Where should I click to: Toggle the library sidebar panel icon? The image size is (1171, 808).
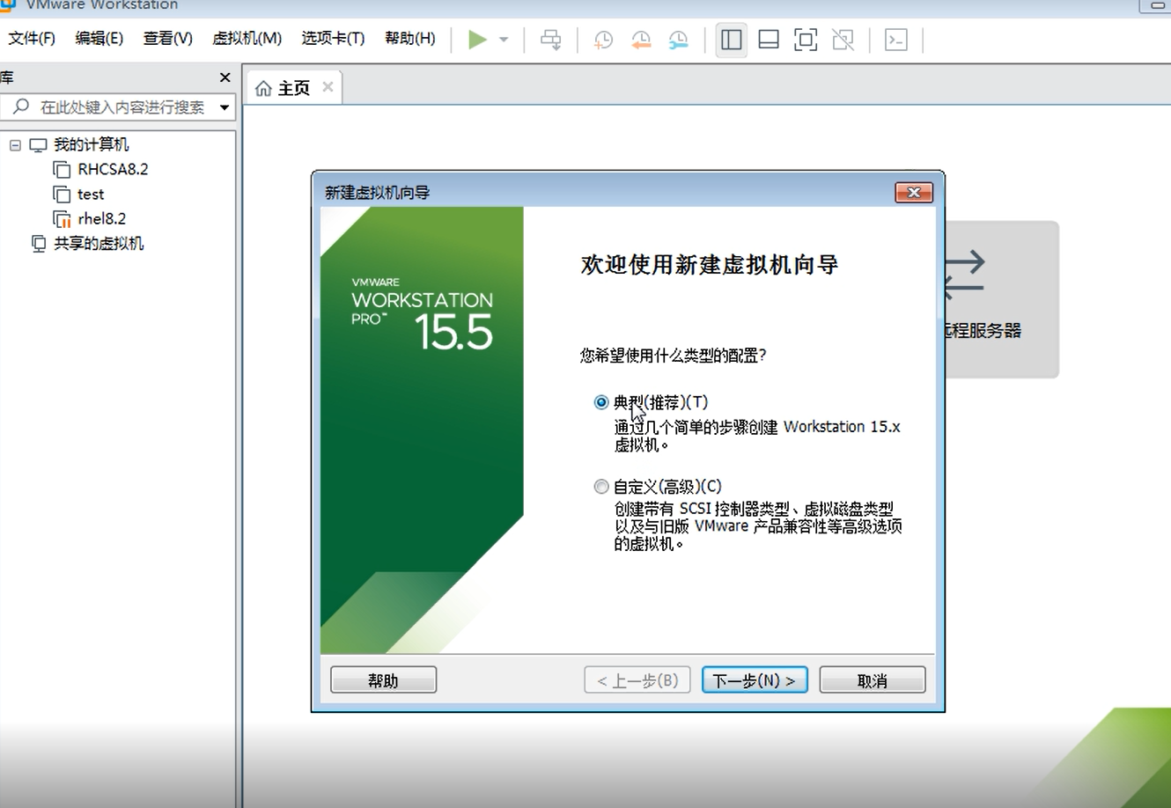coord(731,40)
